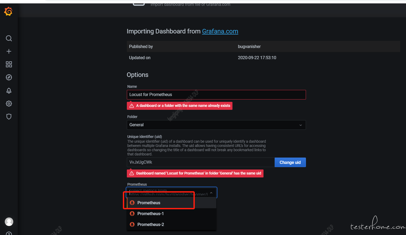Open the Create plus menu icon
This screenshot has width=406, height=235.
[9, 51]
